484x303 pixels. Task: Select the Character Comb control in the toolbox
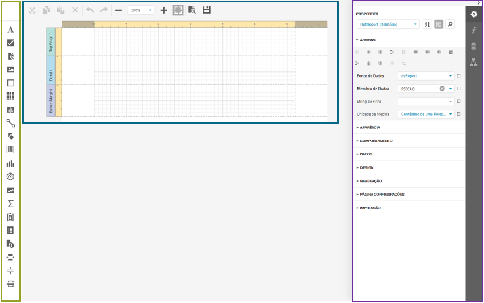pyautogui.click(x=10, y=110)
